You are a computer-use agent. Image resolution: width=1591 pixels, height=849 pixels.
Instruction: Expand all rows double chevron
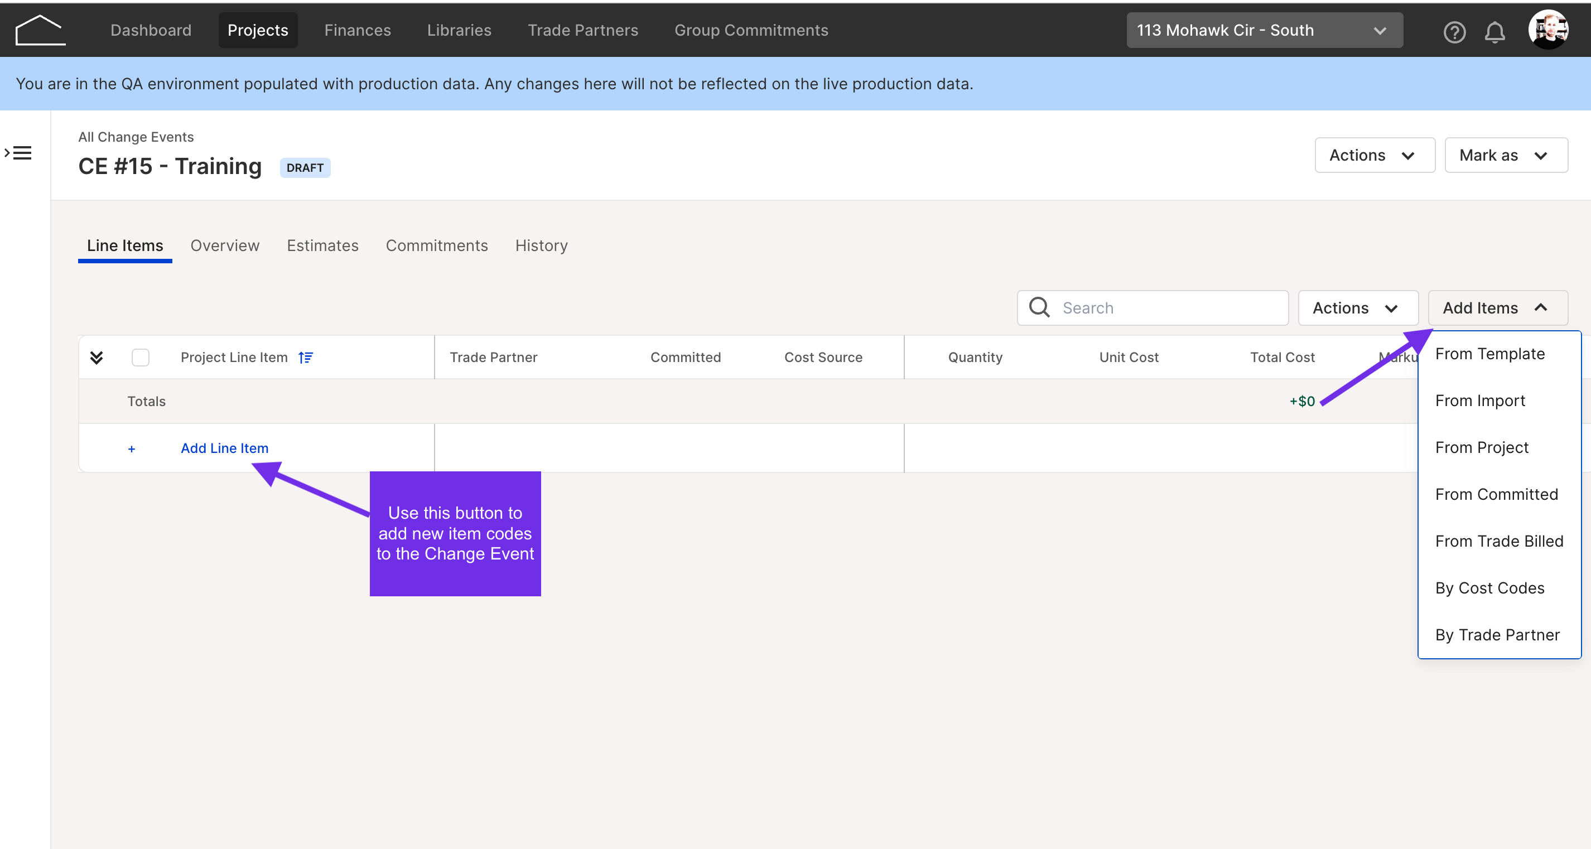(x=97, y=358)
